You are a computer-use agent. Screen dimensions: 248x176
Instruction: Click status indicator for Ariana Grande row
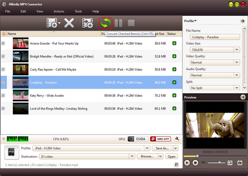tap(174, 43)
